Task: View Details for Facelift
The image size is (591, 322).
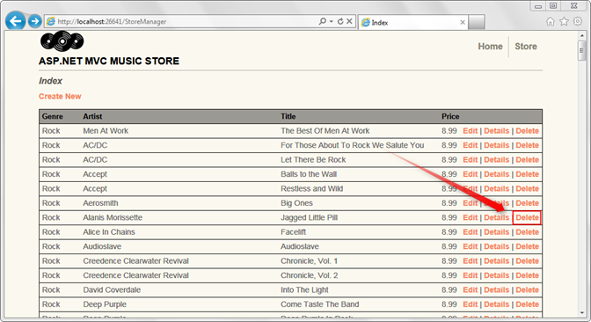Action: pyautogui.click(x=496, y=232)
